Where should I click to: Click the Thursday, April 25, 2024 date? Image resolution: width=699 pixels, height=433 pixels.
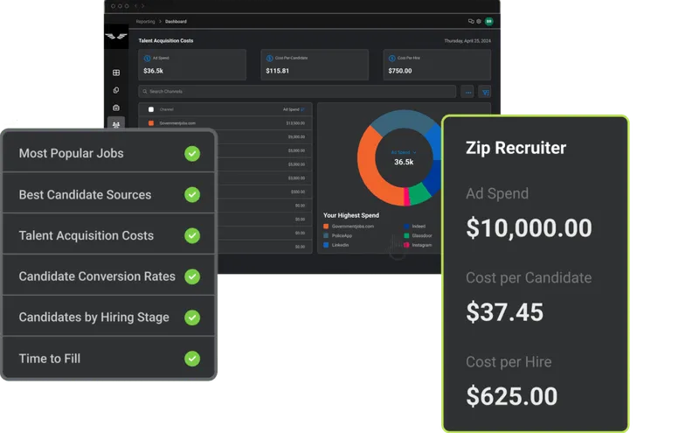coord(467,40)
